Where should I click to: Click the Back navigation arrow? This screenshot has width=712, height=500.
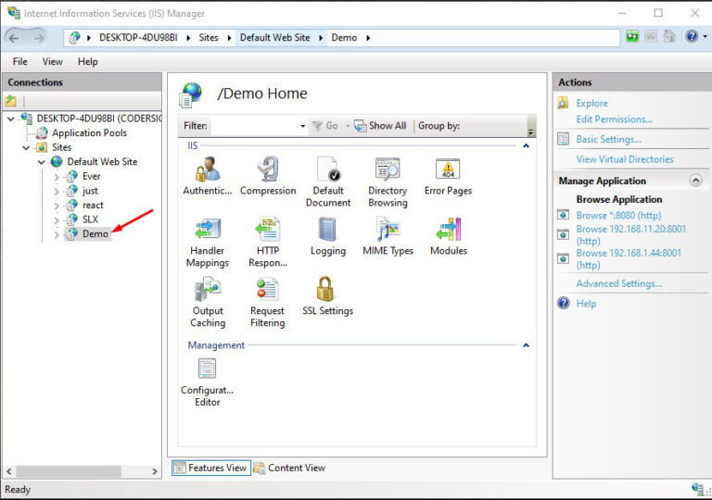pos(14,38)
